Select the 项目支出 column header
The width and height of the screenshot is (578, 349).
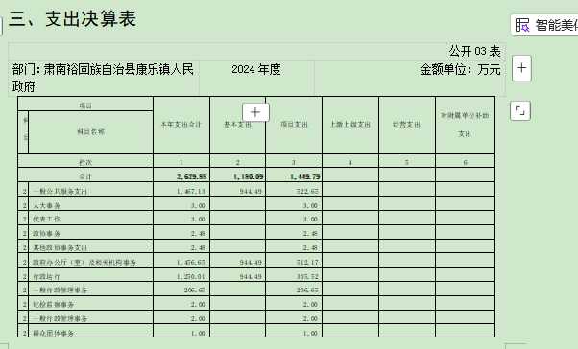[x=294, y=126]
